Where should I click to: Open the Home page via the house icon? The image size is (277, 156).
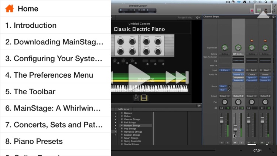coord(10,9)
